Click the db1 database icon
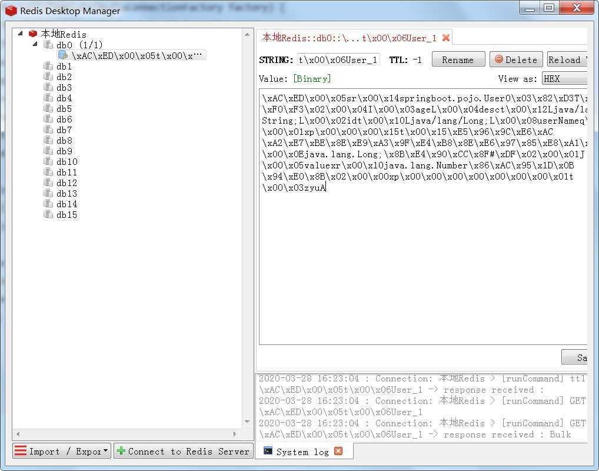This screenshot has width=599, height=471. click(x=48, y=66)
